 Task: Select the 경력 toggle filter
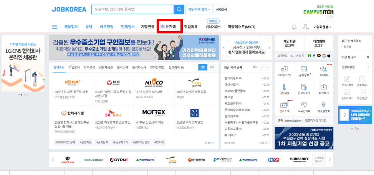(212, 67)
